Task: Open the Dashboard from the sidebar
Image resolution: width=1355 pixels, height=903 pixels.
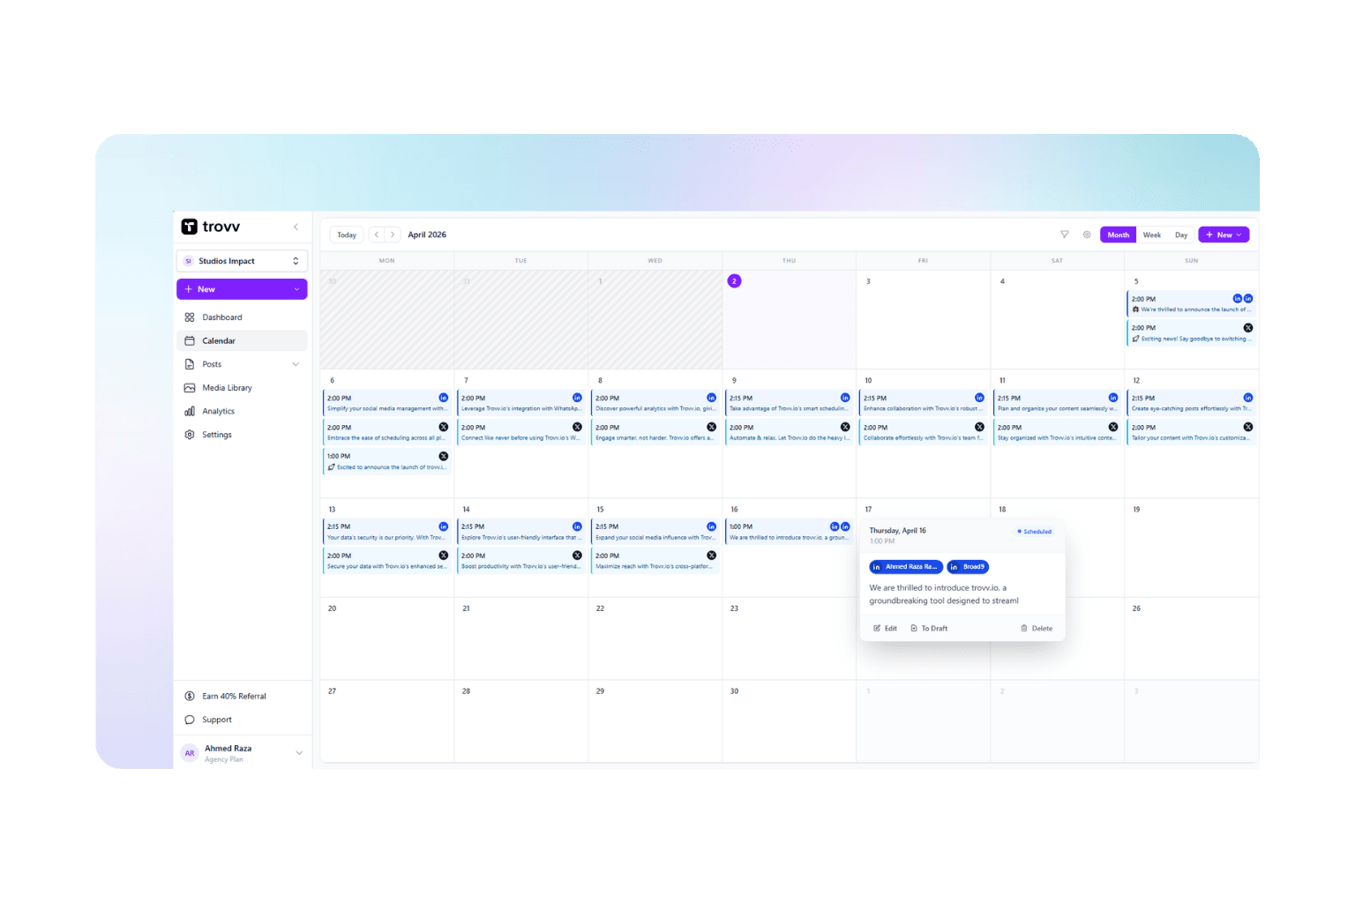Action: (222, 317)
